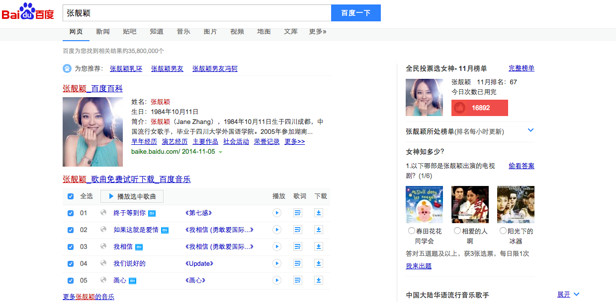Select answer 阳光下的冰器
This screenshot has height=302, width=616.
[x=503, y=231]
